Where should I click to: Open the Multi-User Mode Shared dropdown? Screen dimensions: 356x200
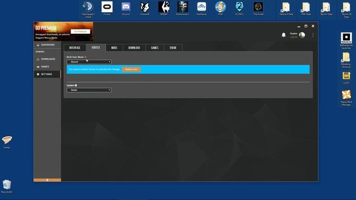(x=89, y=62)
